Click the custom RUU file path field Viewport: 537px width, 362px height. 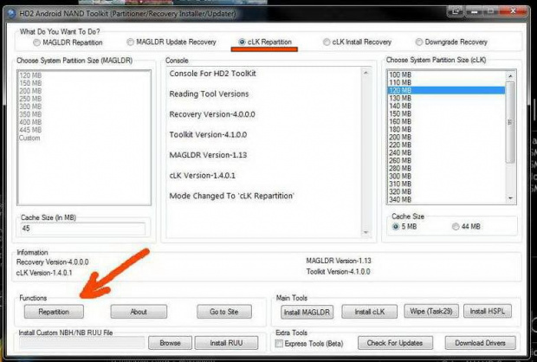(x=82, y=343)
